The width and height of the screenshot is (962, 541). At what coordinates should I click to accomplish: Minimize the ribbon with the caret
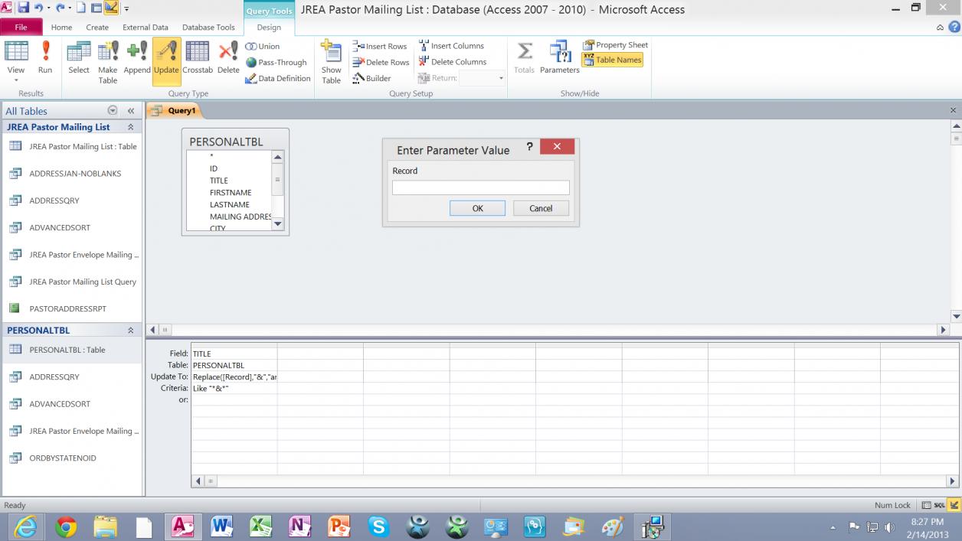point(941,28)
